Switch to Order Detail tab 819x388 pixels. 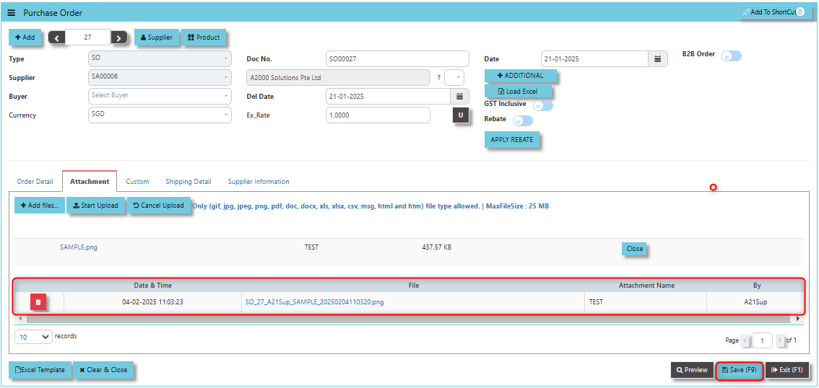click(35, 182)
